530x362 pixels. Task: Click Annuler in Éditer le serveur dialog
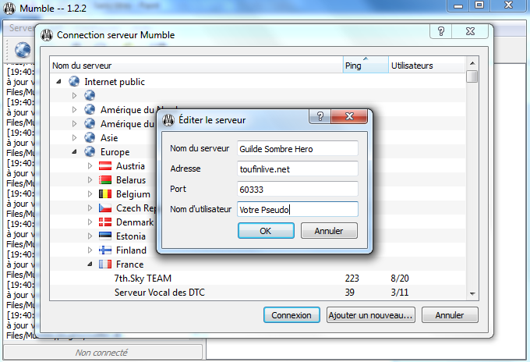[x=329, y=231]
